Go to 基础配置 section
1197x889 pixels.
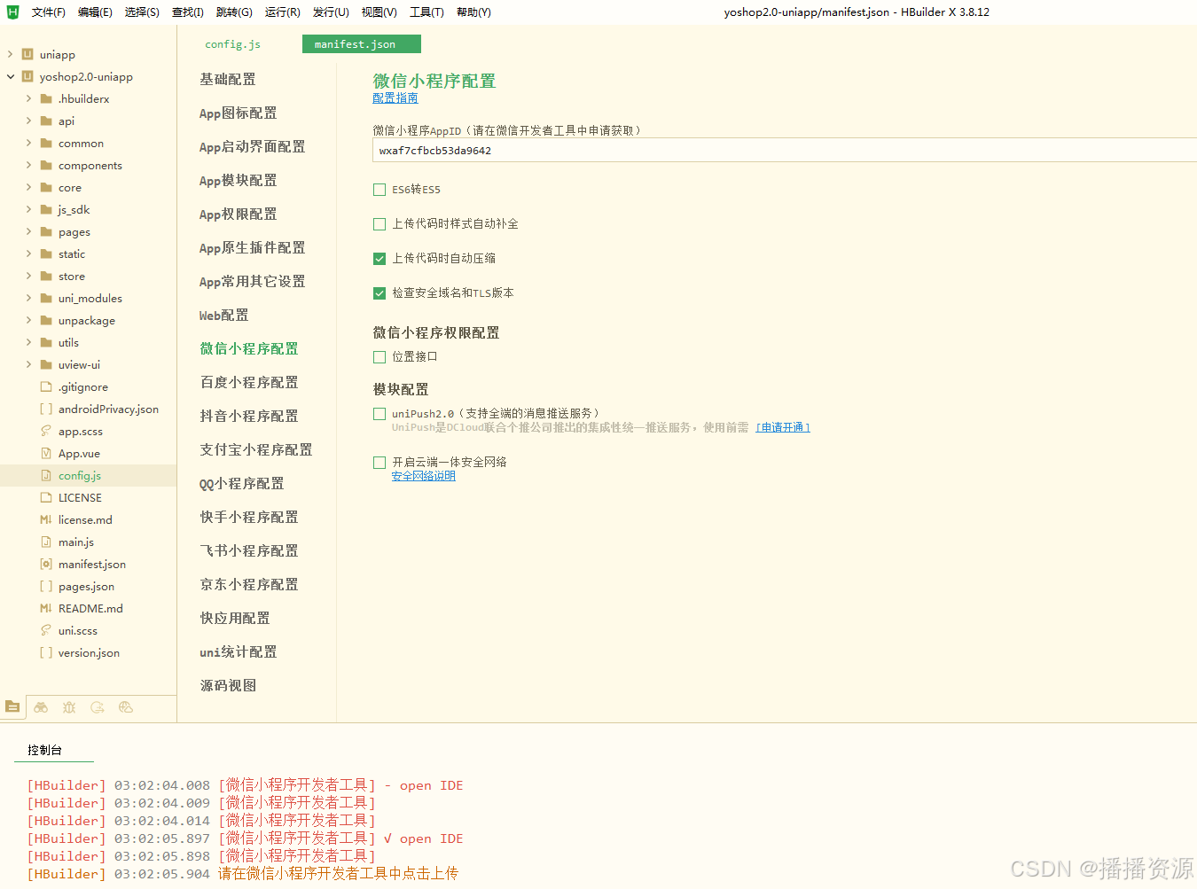(228, 80)
